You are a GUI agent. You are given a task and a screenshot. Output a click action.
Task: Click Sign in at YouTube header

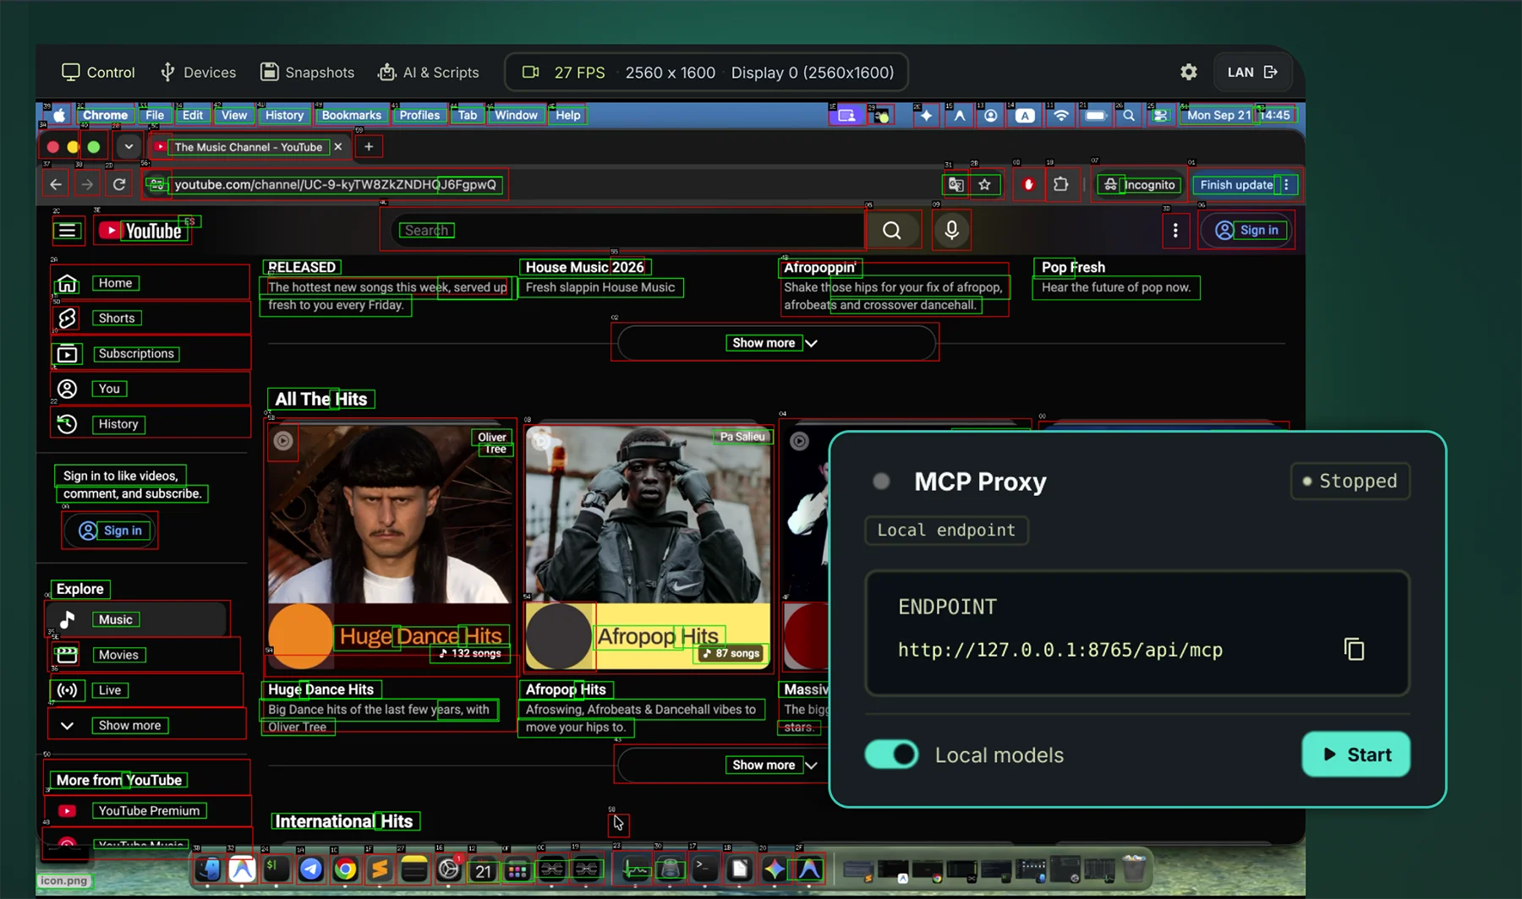tap(1246, 230)
